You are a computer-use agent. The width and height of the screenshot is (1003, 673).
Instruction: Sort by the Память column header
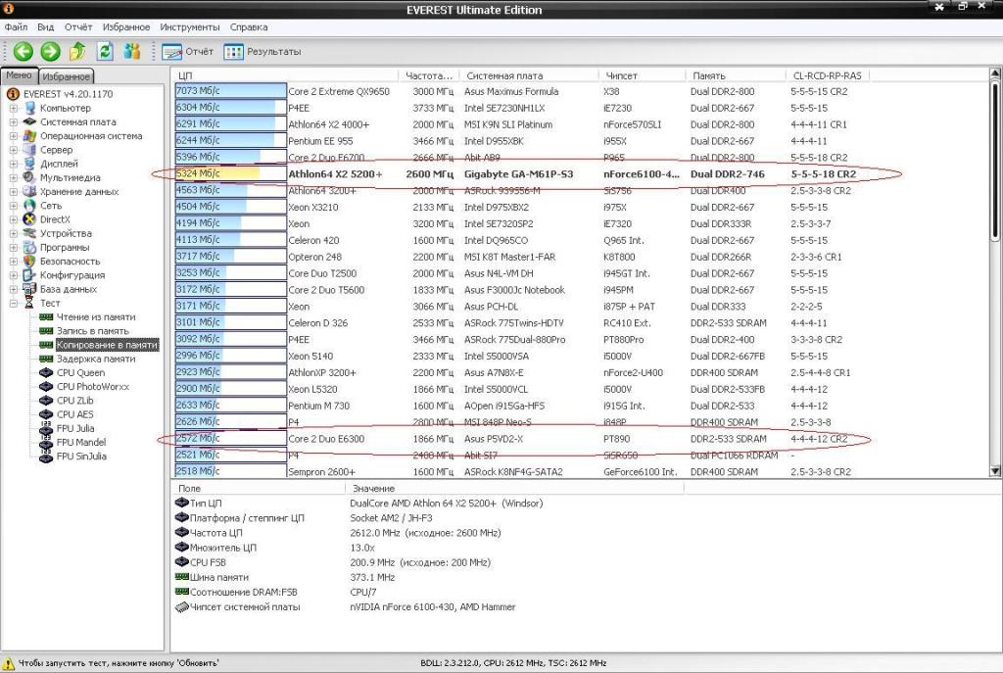point(737,75)
